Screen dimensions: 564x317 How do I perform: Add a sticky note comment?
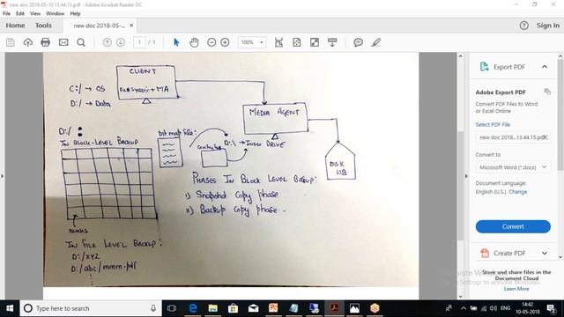point(358,42)
